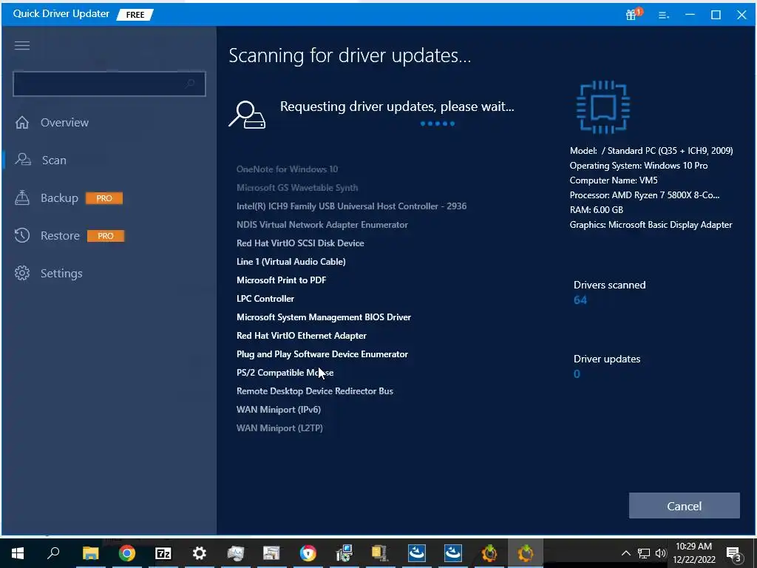This screenshot has width=757, height=568.
Task: Select 'WAN Miniport (IPv6)' entry
Action: (x=279, y=410)
